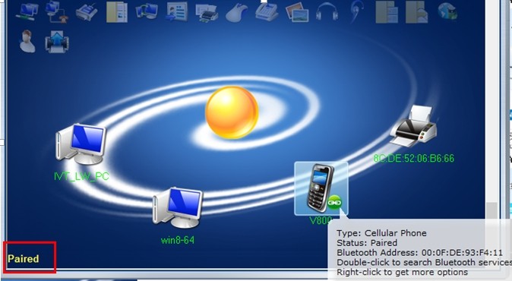
Task: Open the globe network access icon
Action: (447, 11)
